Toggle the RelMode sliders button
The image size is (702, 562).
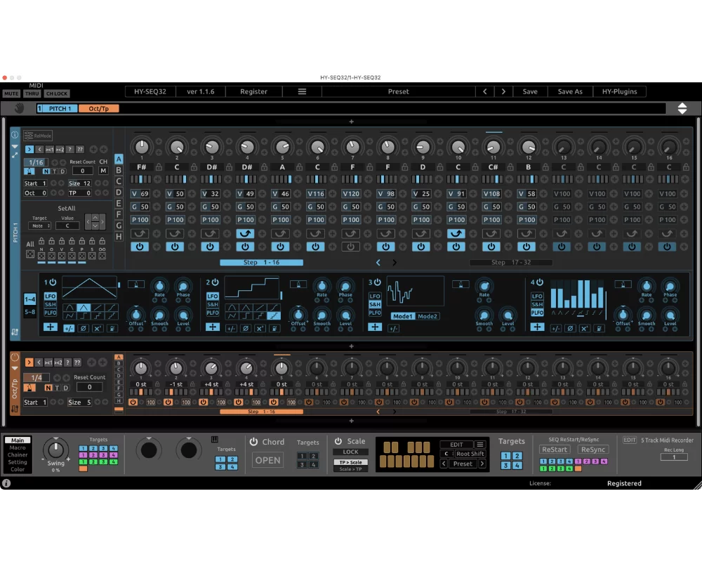tap(38, 136)
